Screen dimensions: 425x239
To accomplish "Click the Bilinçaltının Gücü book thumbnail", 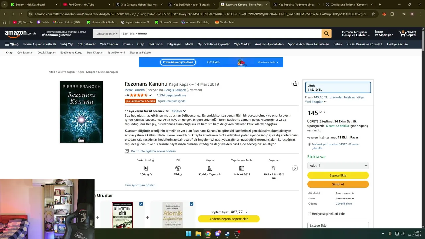I will point(122,215).
